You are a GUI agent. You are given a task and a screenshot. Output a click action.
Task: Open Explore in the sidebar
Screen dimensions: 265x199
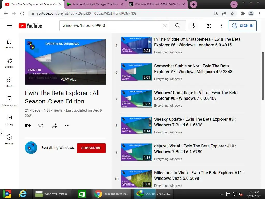[9, 63]
